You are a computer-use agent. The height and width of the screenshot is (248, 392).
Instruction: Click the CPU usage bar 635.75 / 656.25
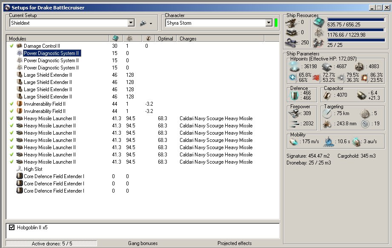point(356,20)
